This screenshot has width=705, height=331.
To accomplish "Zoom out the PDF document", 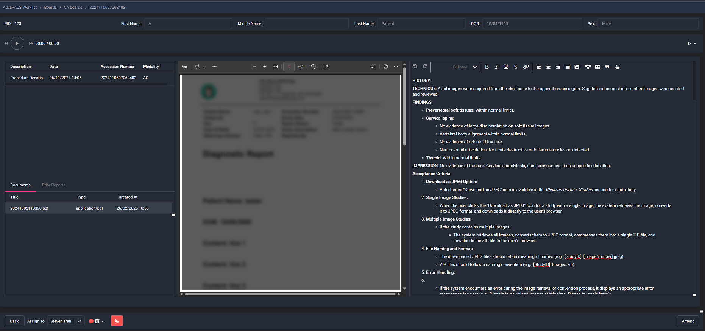I will point(254,67).
